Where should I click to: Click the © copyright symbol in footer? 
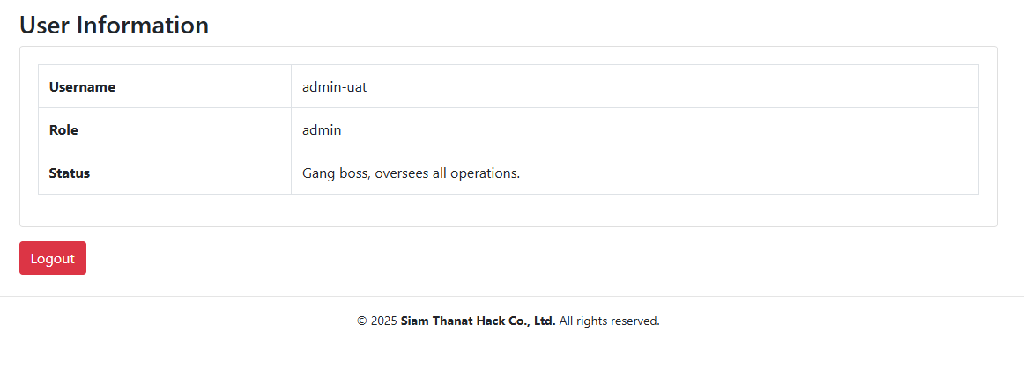[x=362, y=321]
